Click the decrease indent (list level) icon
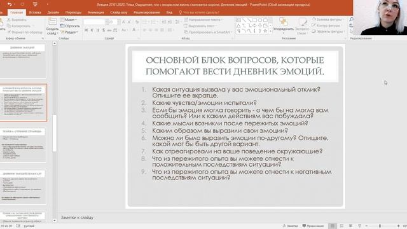407x229 pixels. click(163, 22)
